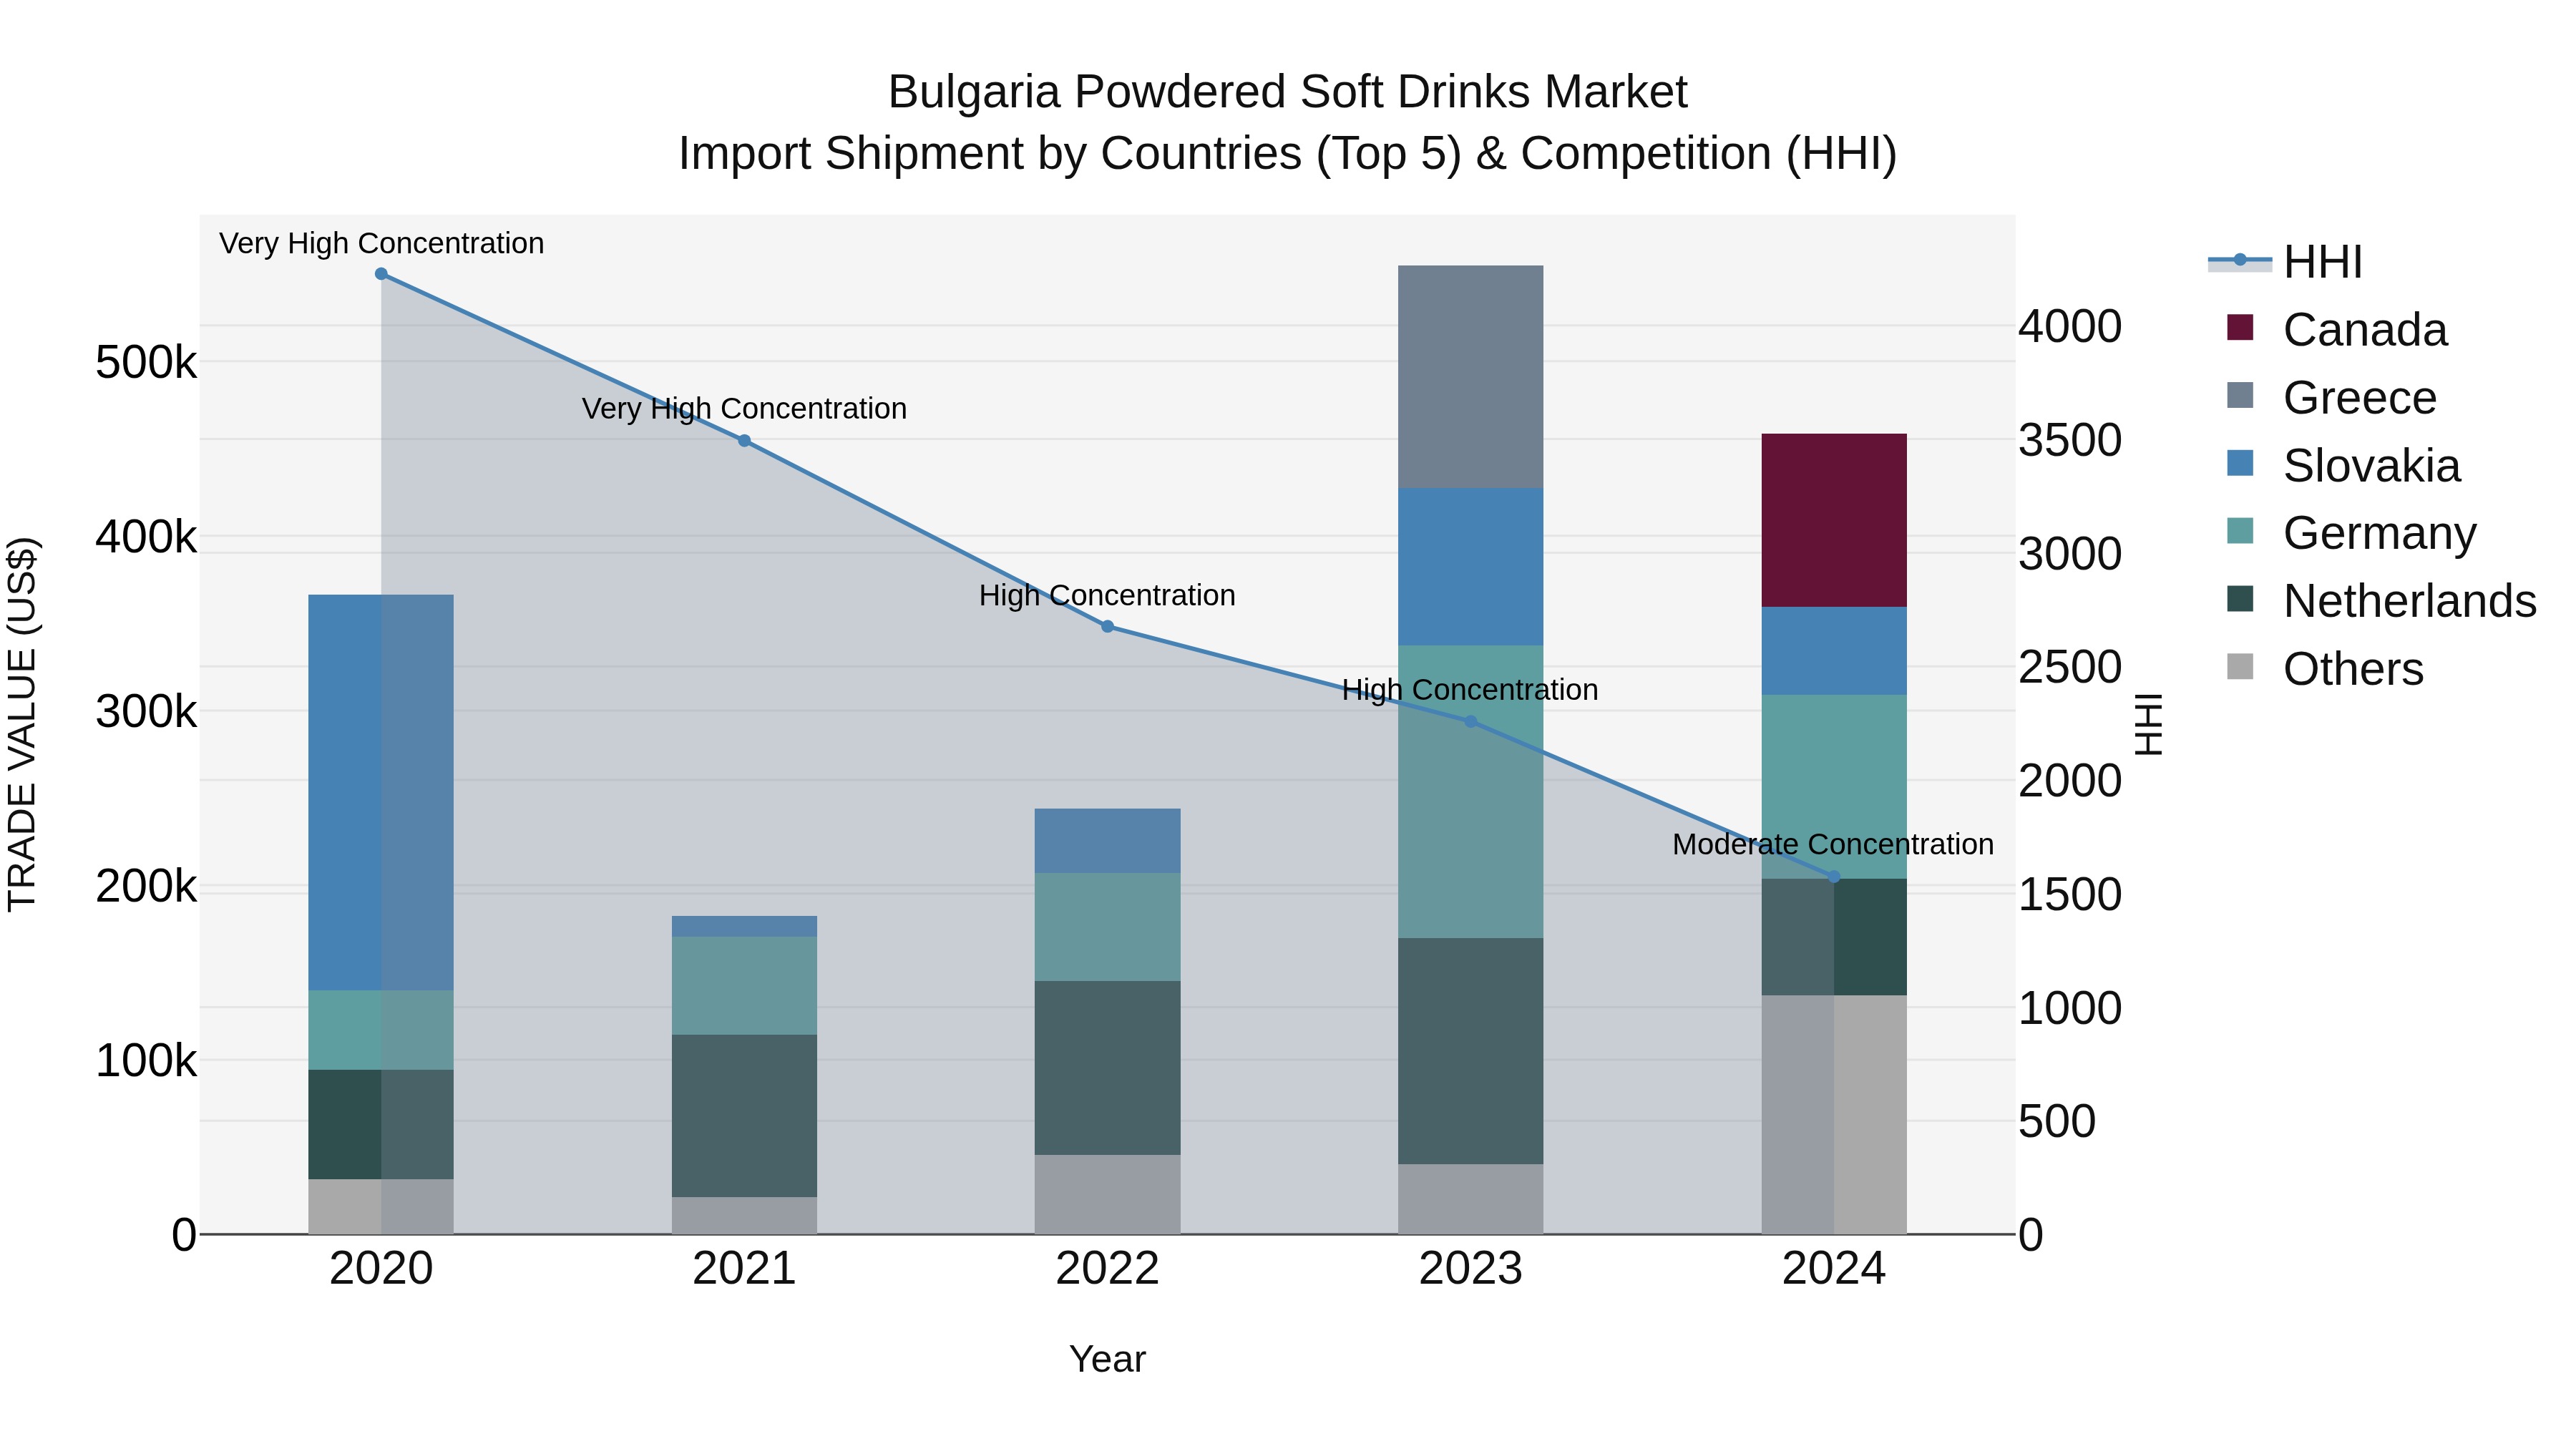
Task: Select the 2020 HHI data point
Action: 381,274
